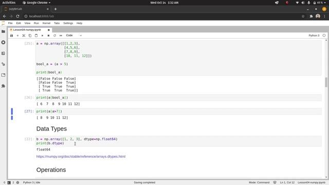329x185 pixels.
Task: Open the Open Tabs sidebar icon
Action: tap(4, 75)
